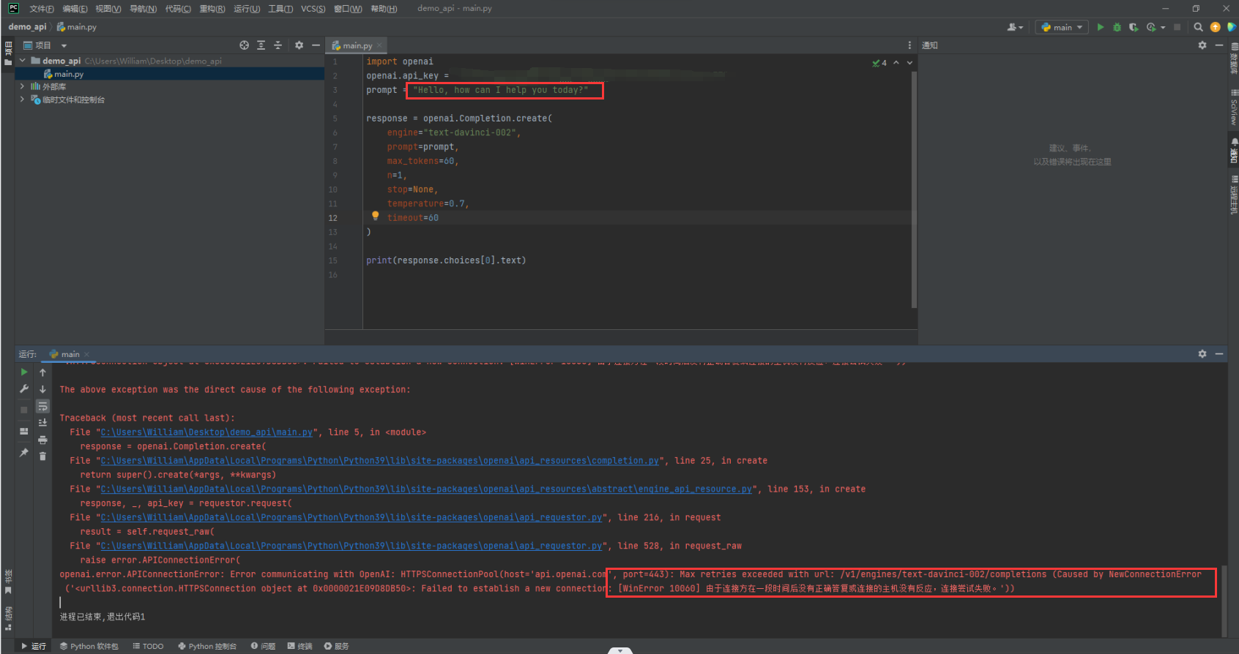This screenshot has width=1239, height=654.
Task: Open 终端 tool window
Action: point(300,646)
